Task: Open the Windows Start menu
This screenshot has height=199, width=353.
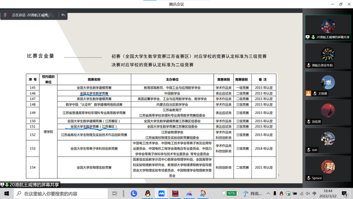Action: (x=6, y=193)
